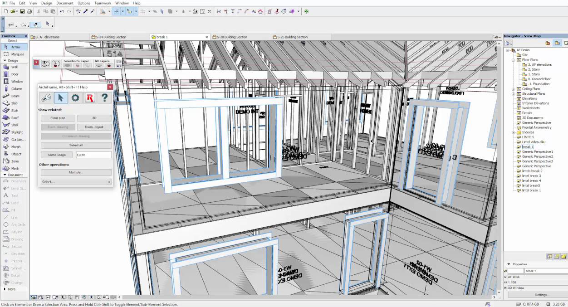Click the ArchiFrame gear settings icon
Screen dimensions: 568x307
(75, 97)
